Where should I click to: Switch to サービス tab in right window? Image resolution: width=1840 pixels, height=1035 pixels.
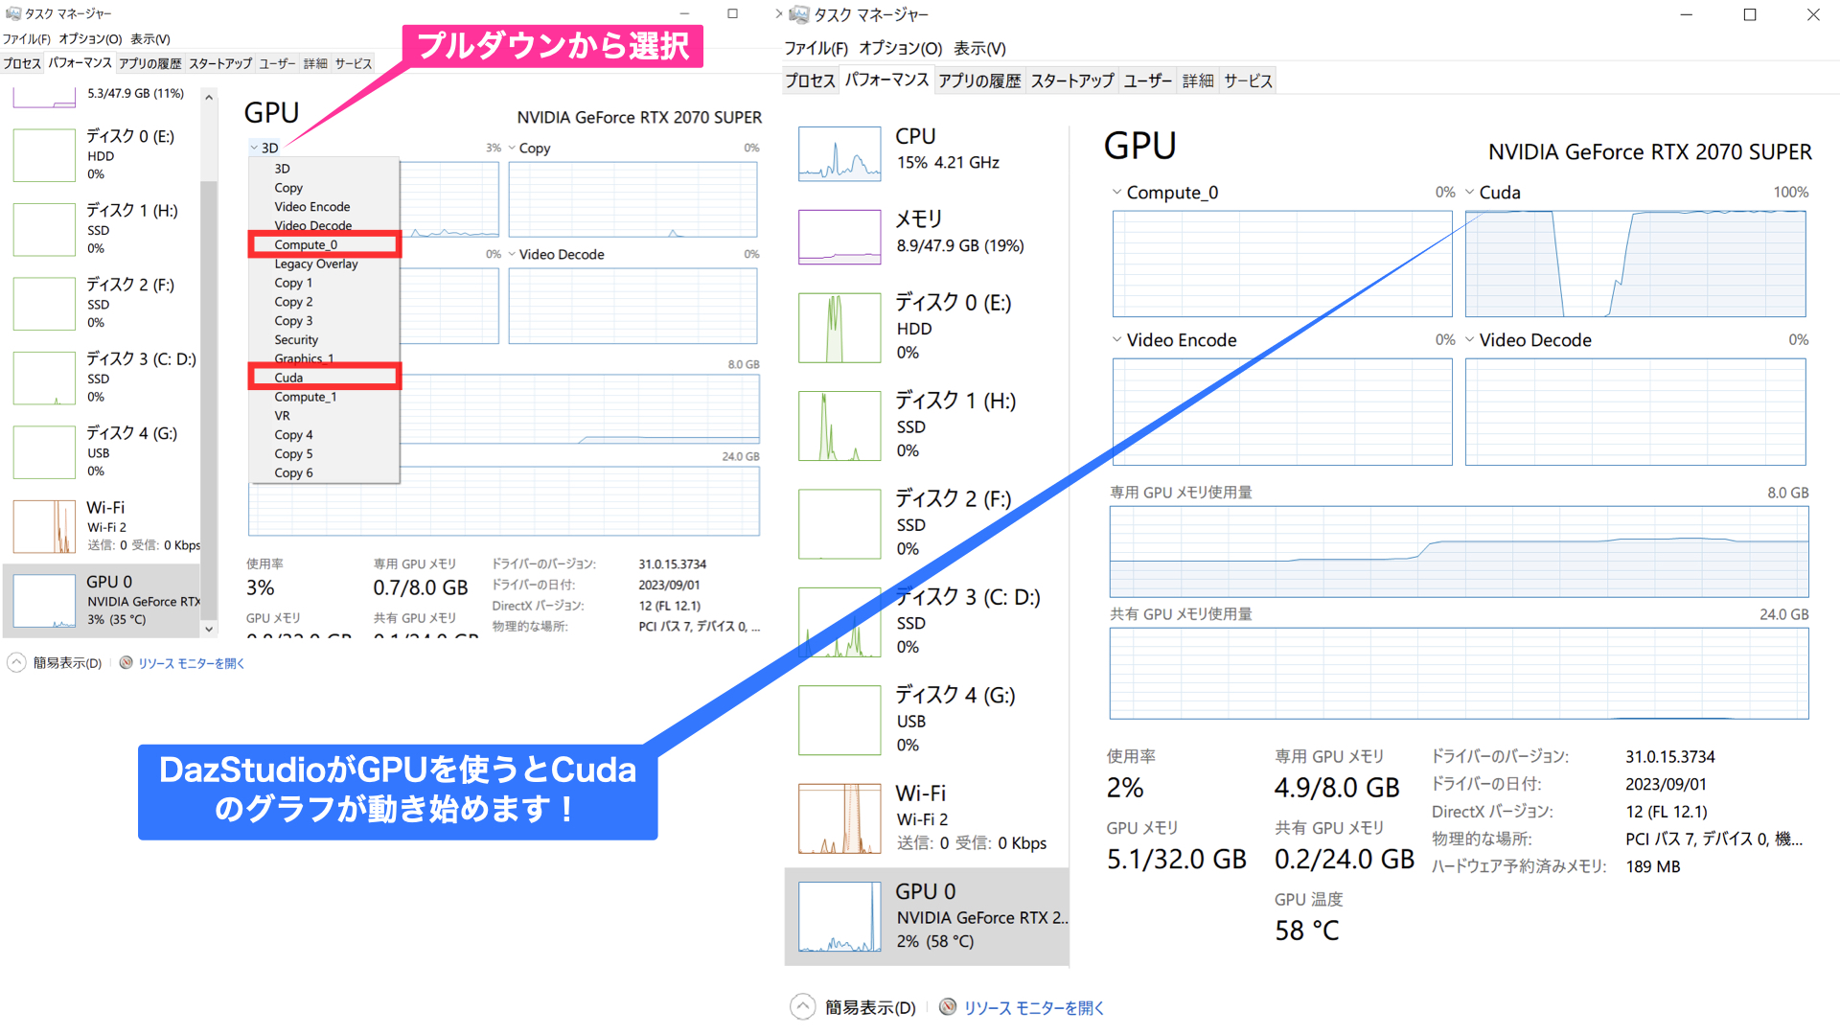click(x=1248, y=80)
